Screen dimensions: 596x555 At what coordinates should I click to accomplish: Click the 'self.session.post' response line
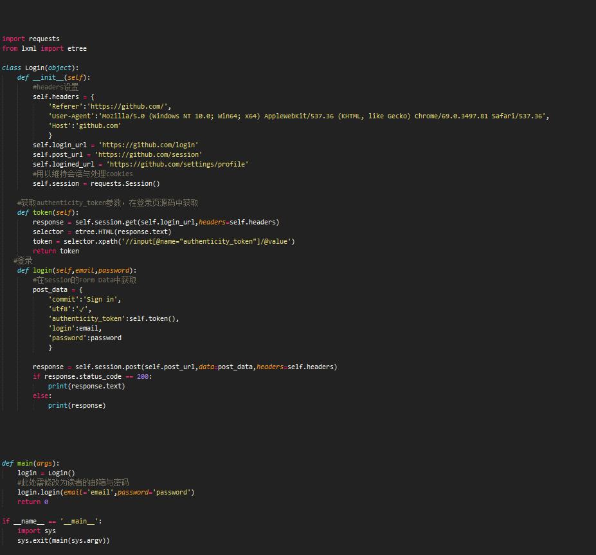pyautogui.click(x=185, y=367)
